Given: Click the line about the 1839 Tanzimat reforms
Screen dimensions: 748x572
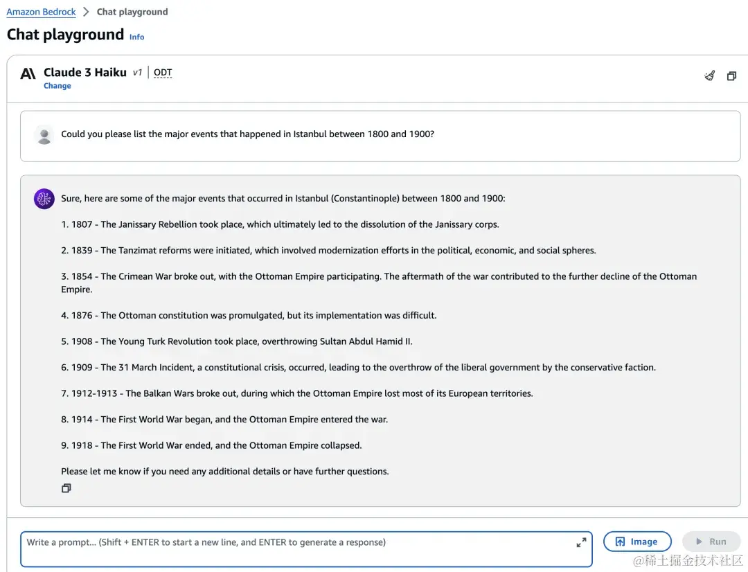Looking at the screenshot, I should tap(329, 251).
